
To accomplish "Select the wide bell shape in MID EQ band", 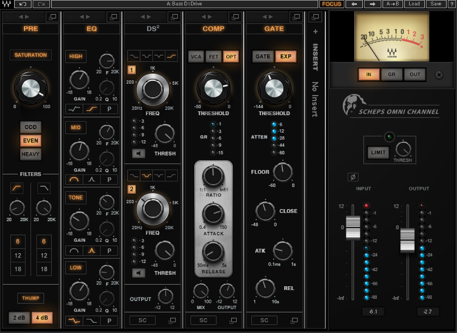I will point(74,179).
